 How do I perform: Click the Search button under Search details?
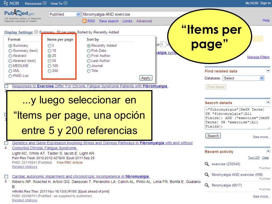[213, 136]
